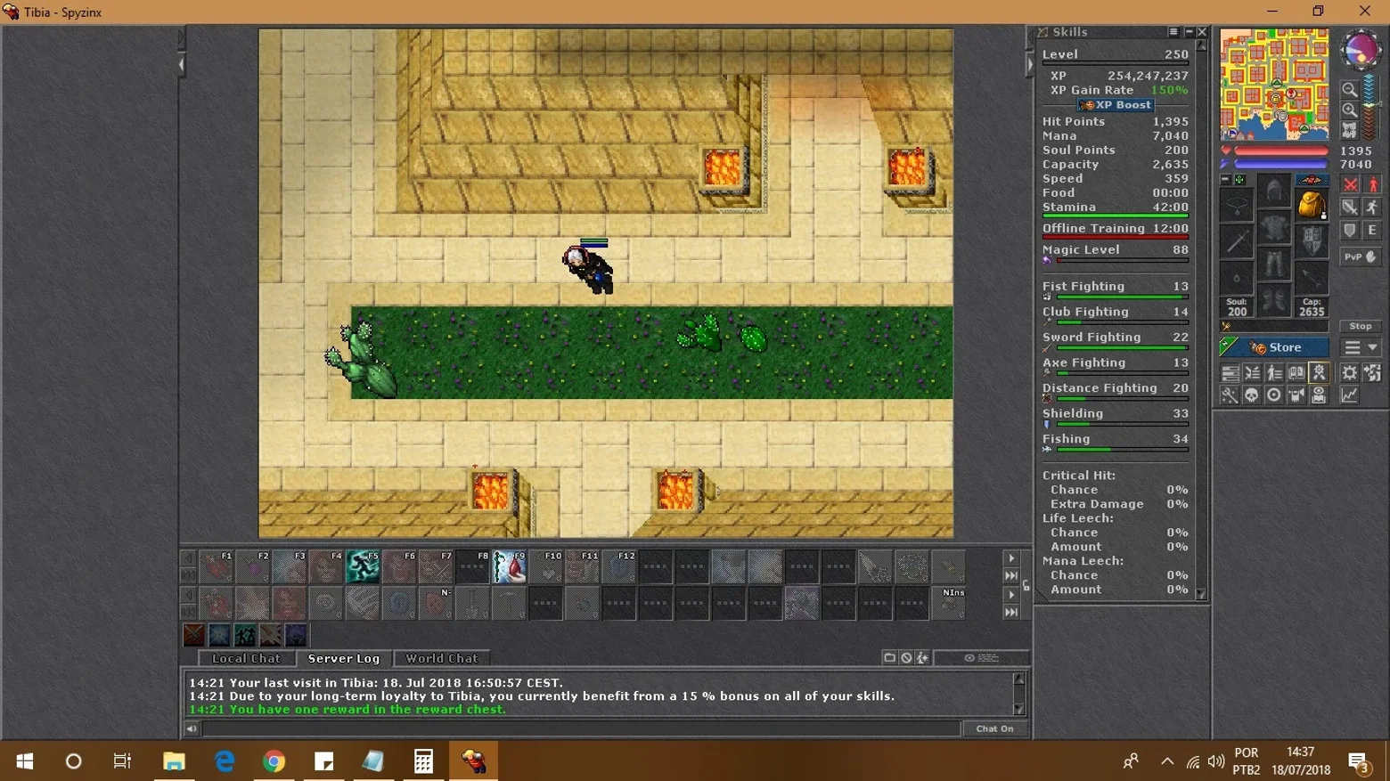Click the first status icon below action bars
Screen dimensions: 1390x781
193,635
